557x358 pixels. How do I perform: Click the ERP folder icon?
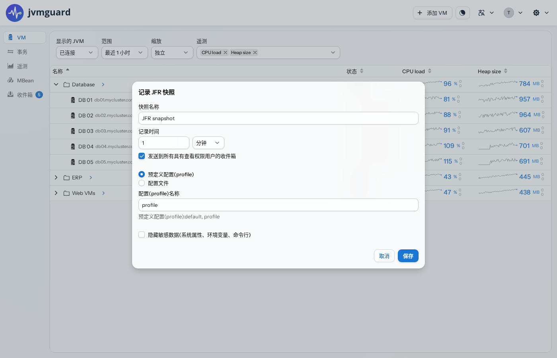pos(67,177)
